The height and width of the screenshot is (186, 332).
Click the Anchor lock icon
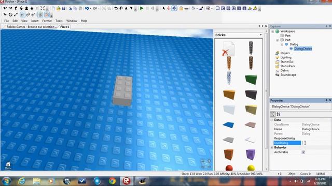click(181, 8)
